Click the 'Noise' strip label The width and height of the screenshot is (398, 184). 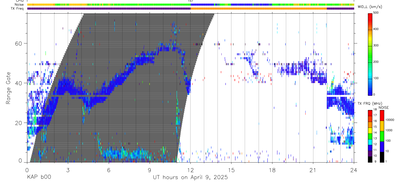point(19,5)
